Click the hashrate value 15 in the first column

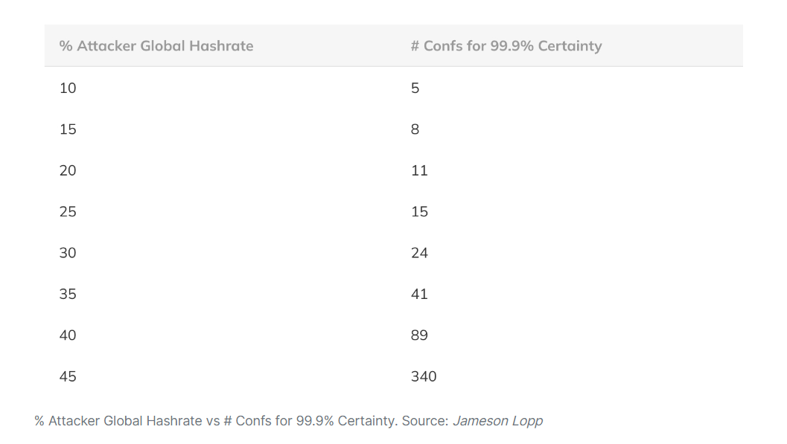click(x=68, y=129)
